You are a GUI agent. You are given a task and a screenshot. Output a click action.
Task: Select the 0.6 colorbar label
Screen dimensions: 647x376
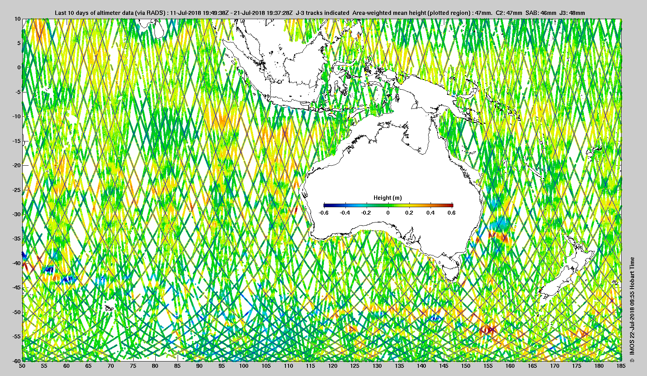point(452,213)
